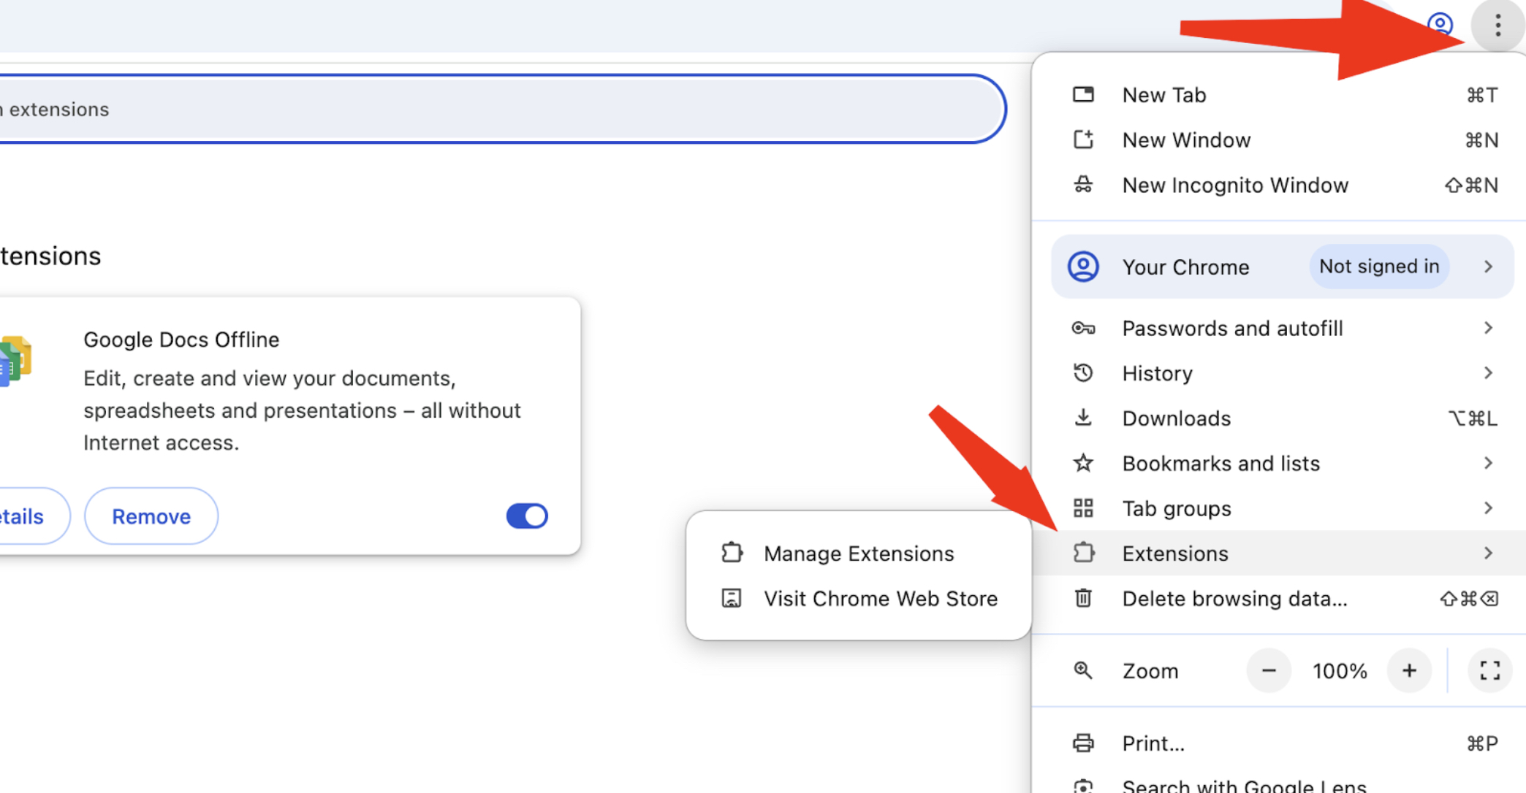
Task: Enter fullscreen mode from Zoom row
Action: (1490, 670)
